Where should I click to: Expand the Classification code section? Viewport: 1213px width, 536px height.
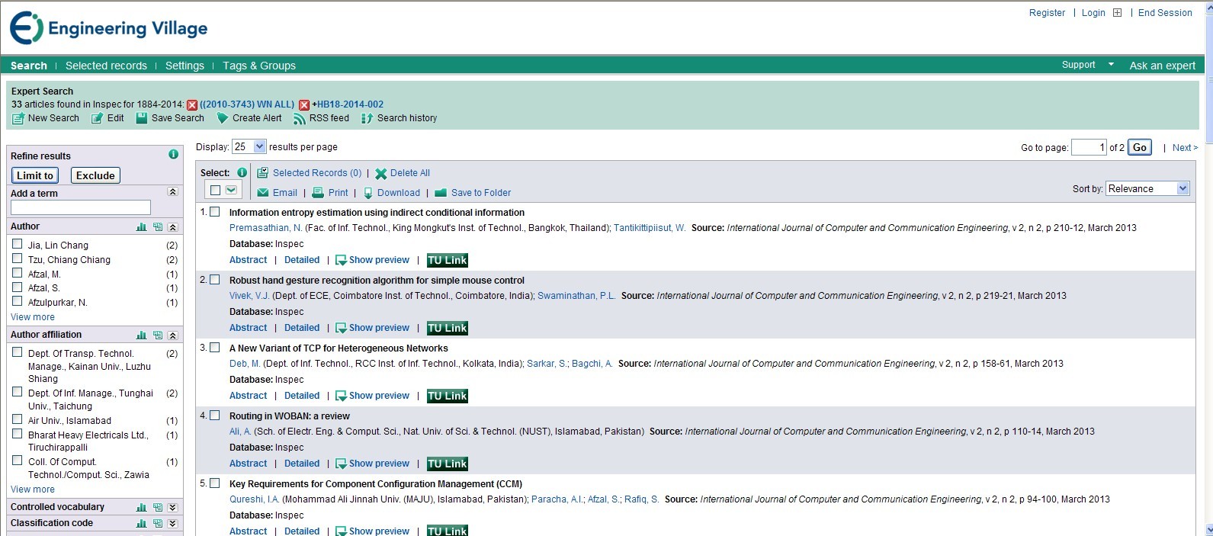click(x=172, y=524)
